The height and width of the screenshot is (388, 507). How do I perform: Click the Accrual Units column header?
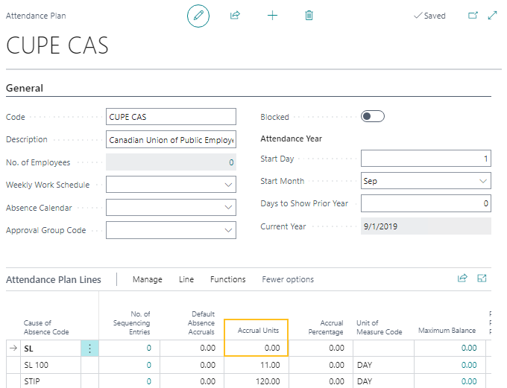tap(258, 330)
